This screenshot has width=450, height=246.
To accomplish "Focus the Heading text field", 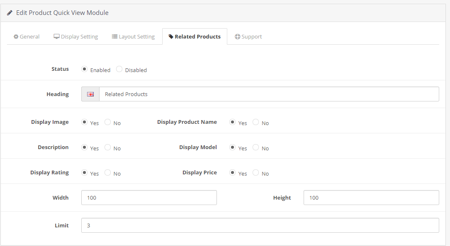I will [x=269, y=94].
